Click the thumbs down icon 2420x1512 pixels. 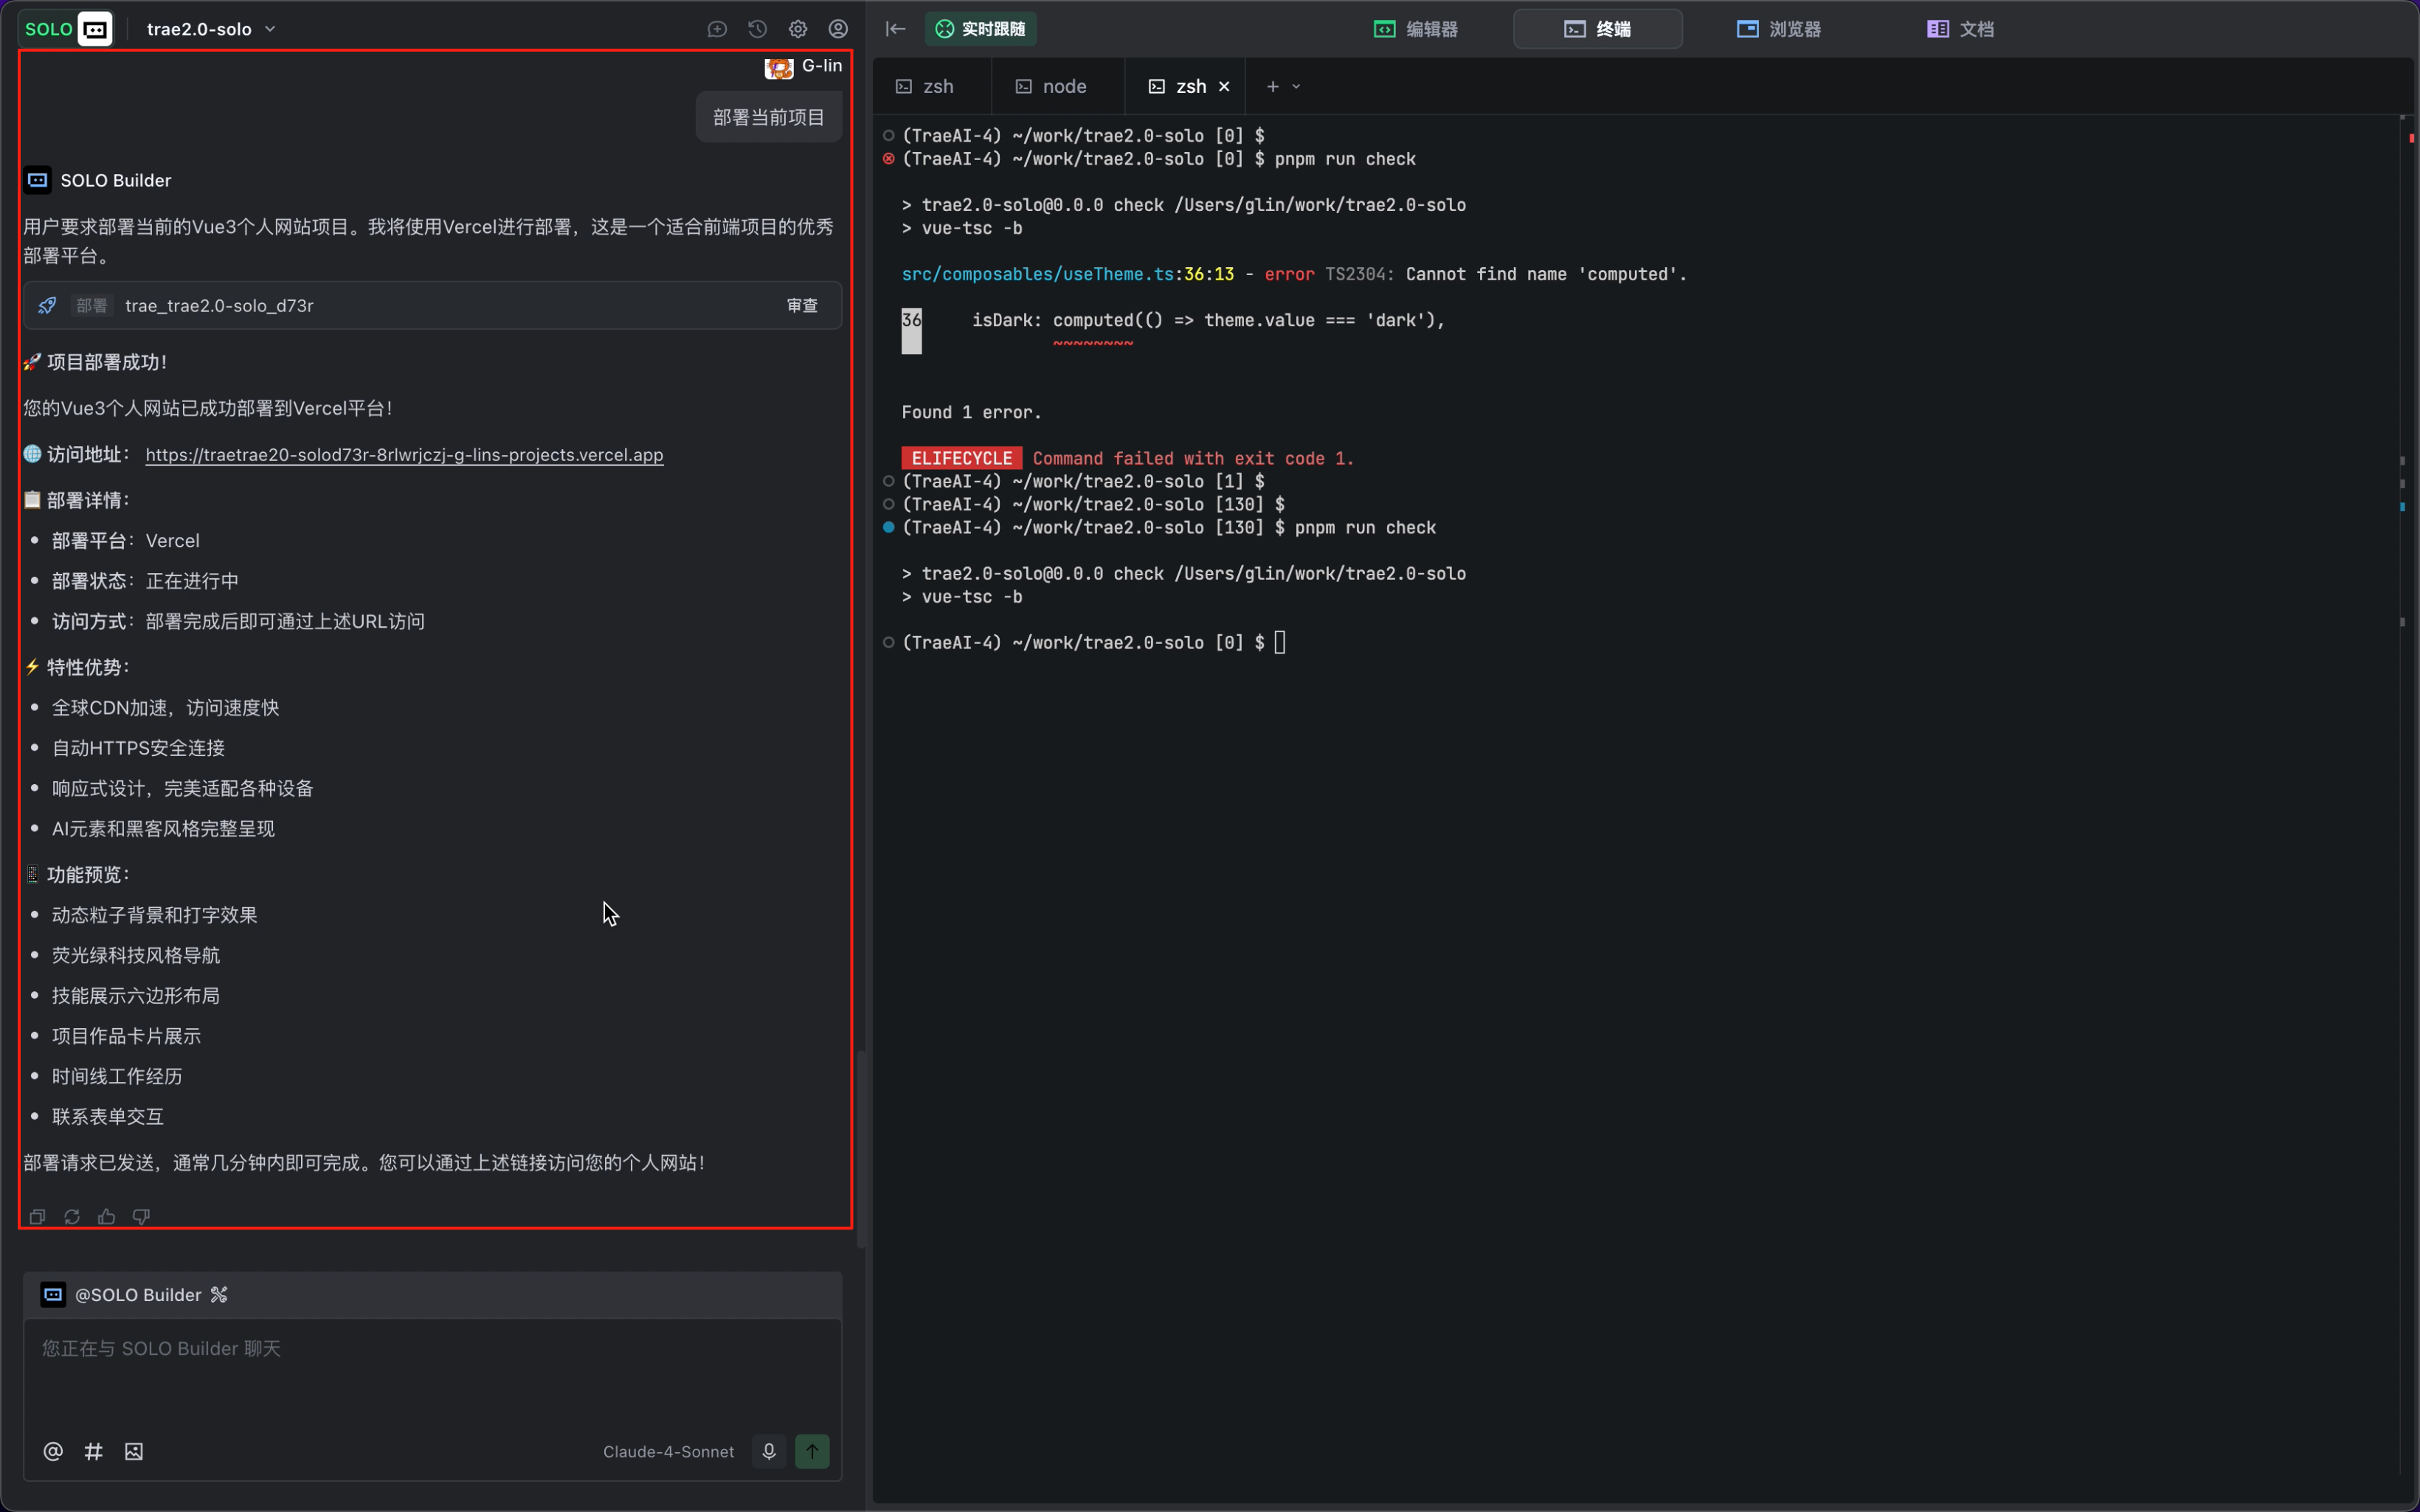point(141,1217)
